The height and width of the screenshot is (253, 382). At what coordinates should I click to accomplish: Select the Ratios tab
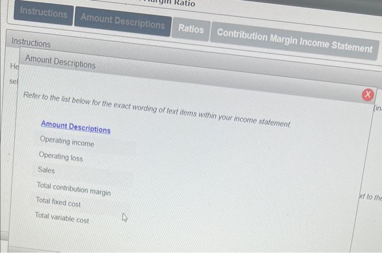click(191, 29)
